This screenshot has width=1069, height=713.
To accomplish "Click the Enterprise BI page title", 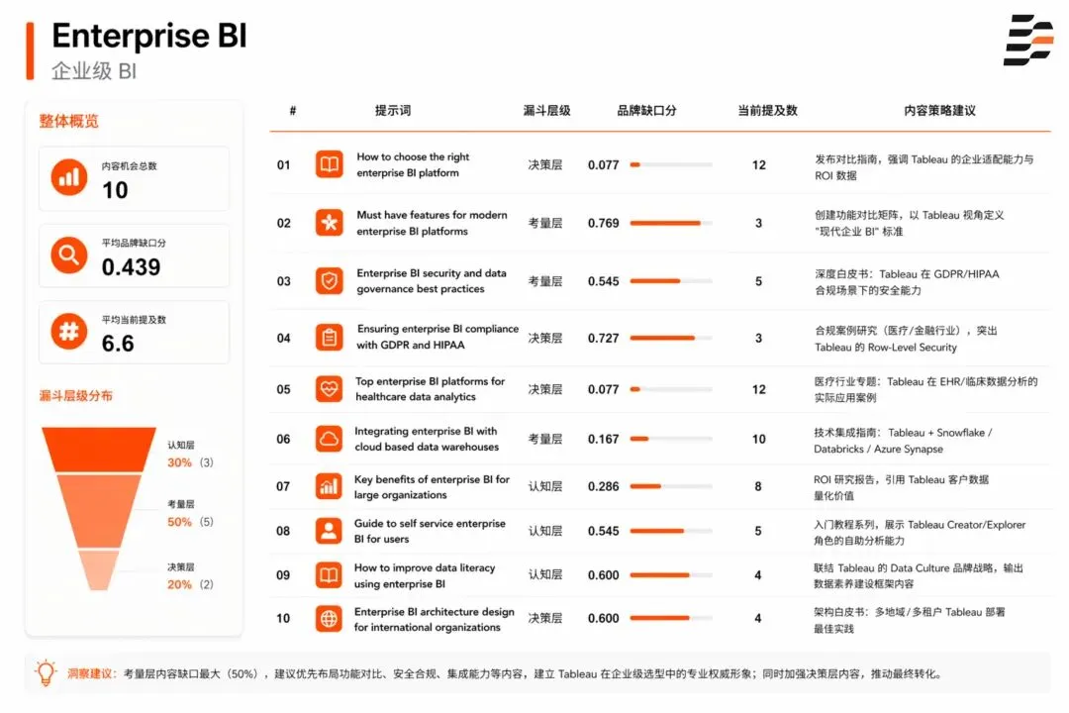I will (x=149, y=36).
